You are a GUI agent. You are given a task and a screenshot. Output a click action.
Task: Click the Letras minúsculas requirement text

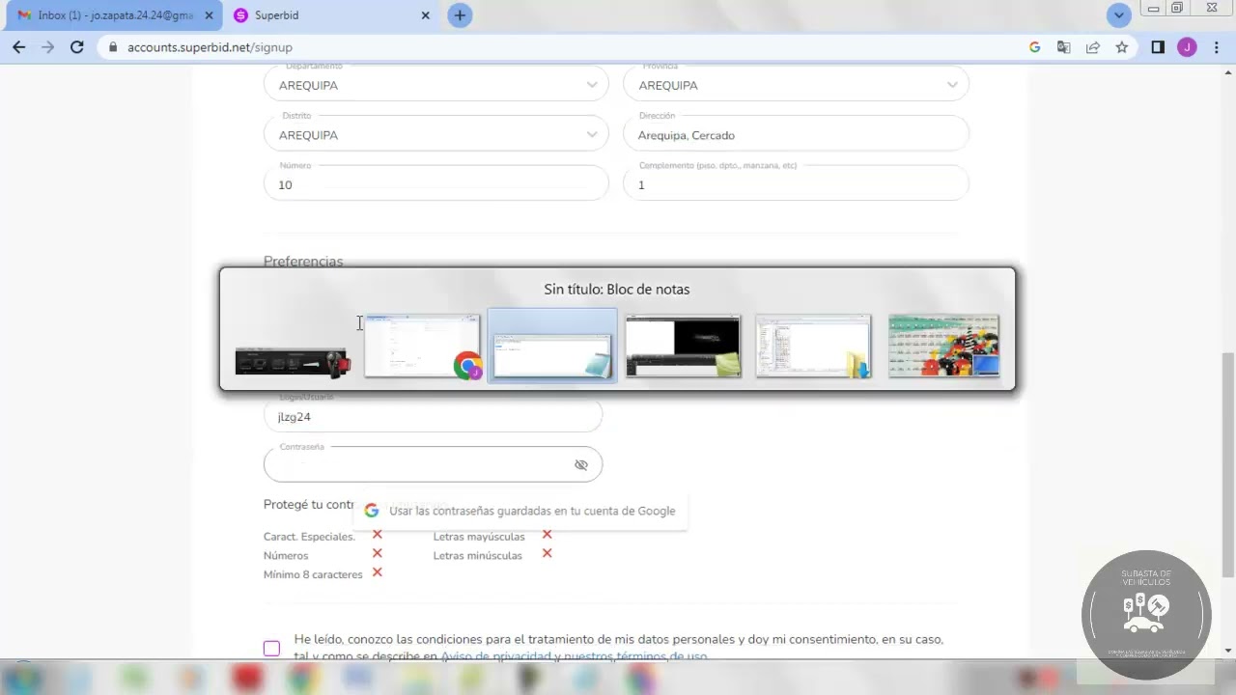[x=477, y=555]
